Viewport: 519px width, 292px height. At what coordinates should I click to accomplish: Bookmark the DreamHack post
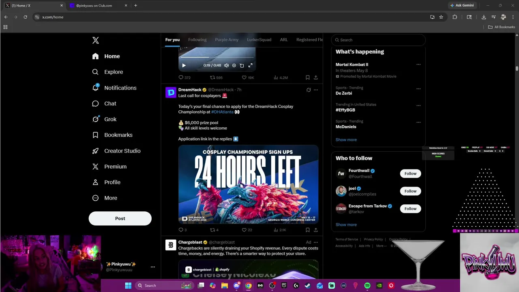(x=308, y=230)
